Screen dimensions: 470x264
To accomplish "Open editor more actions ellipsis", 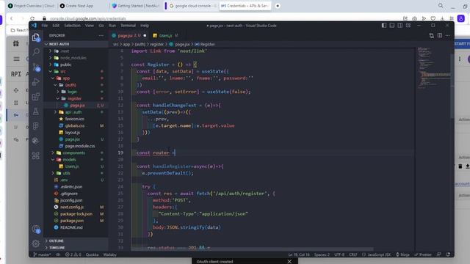I will pyautogui.click(x=447, y=35).
